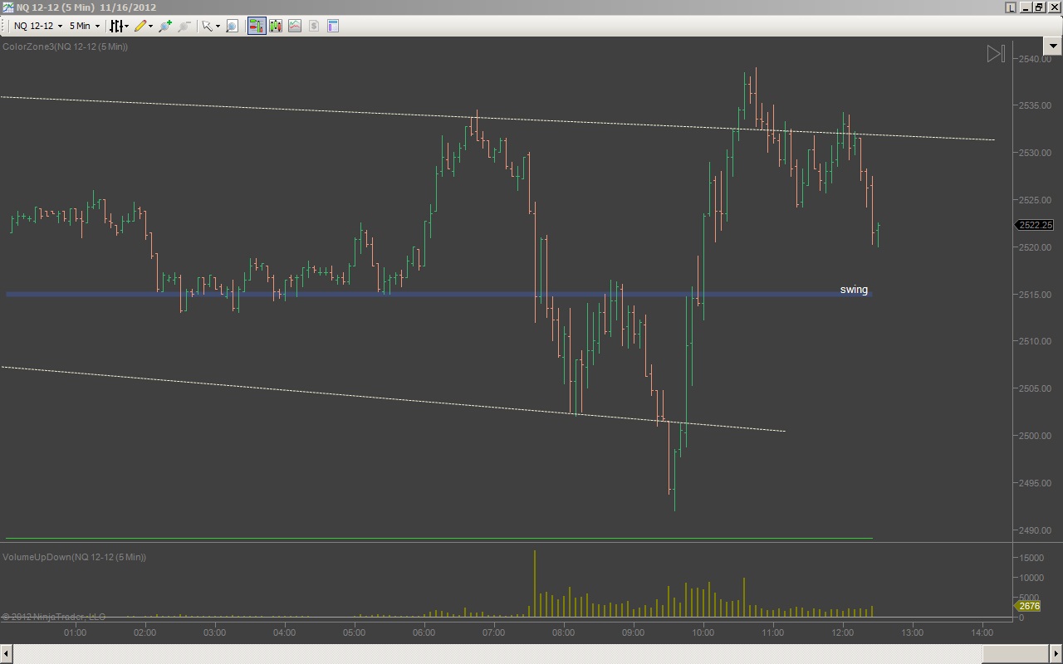Click the VolumeUpDown(NQ 12-12 (5 Min)) panel label
The image size is (1063, 664).
point(74,557)
